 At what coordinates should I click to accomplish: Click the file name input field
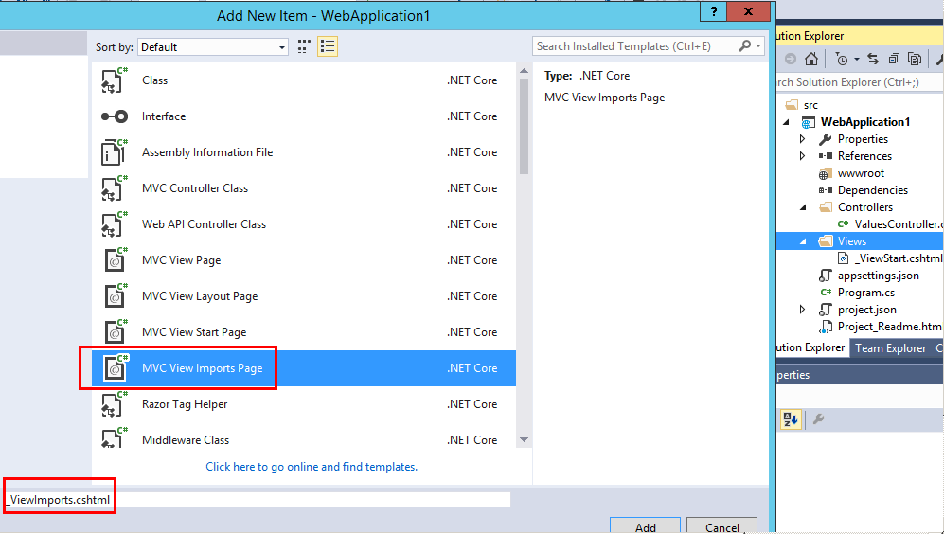coord(258,500)
